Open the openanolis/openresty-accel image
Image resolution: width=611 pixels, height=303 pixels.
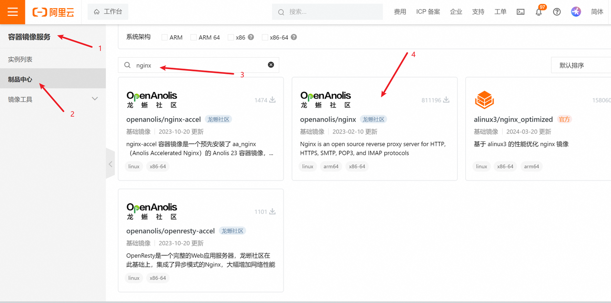170,231
